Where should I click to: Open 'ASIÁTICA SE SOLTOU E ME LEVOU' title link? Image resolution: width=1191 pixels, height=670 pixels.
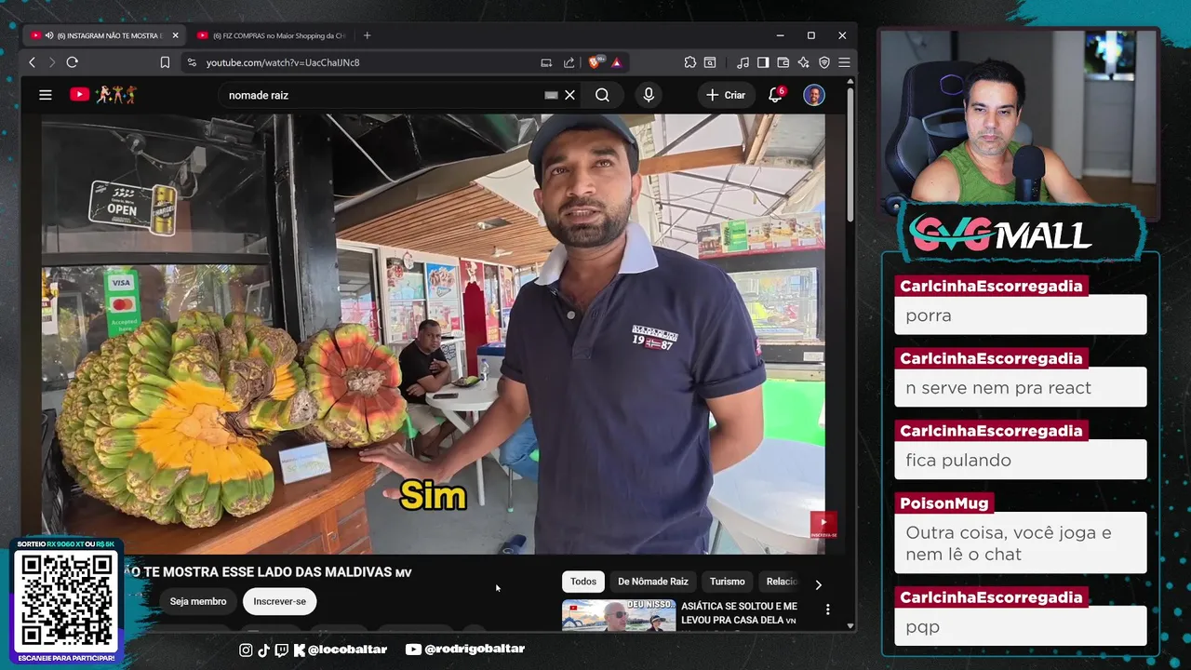coord(740,612)
